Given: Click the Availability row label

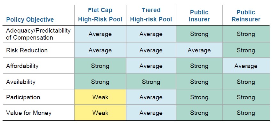Looking at the screenshot, I should 21,82.
